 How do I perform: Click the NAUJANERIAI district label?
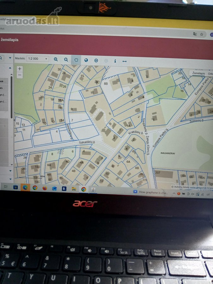point(168,153)
